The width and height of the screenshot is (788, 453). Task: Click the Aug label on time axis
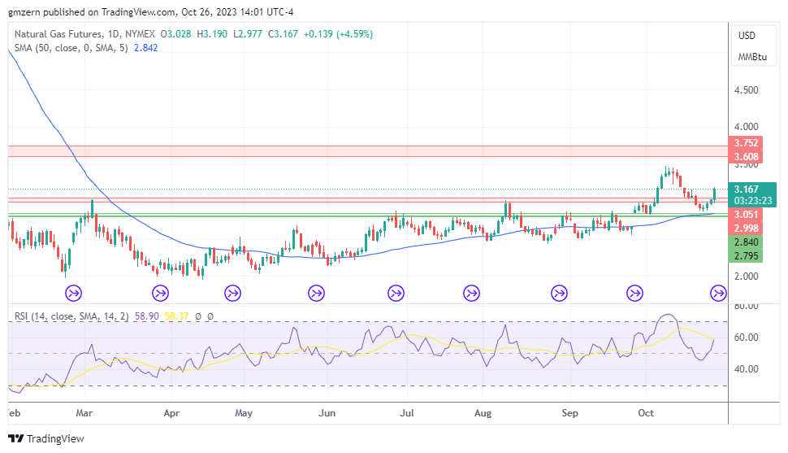(x=483, y=413)
